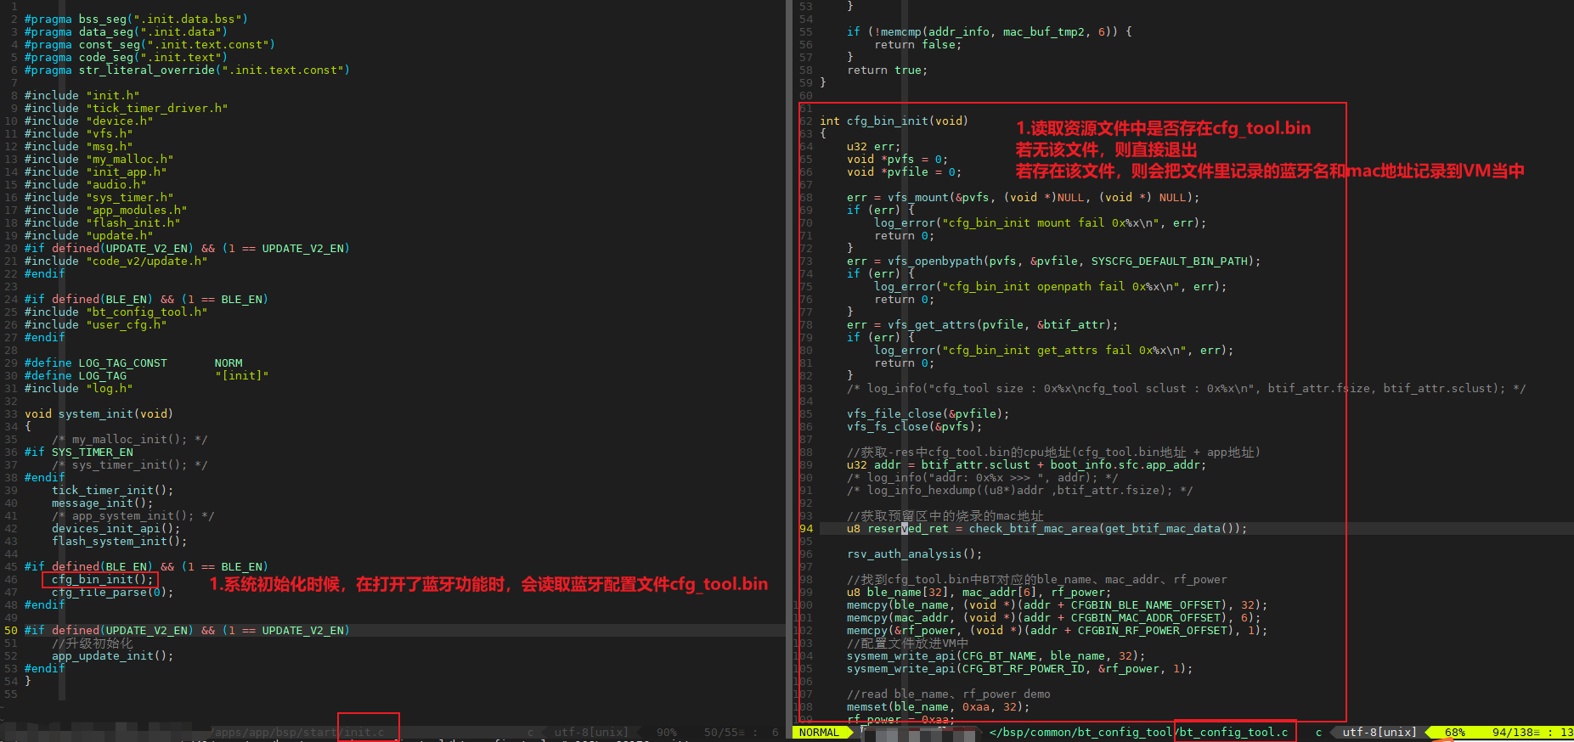1574x742 pixels.
Task: Click memcpy(&rf_power, ...) line
Action: tap(1057, 630)
